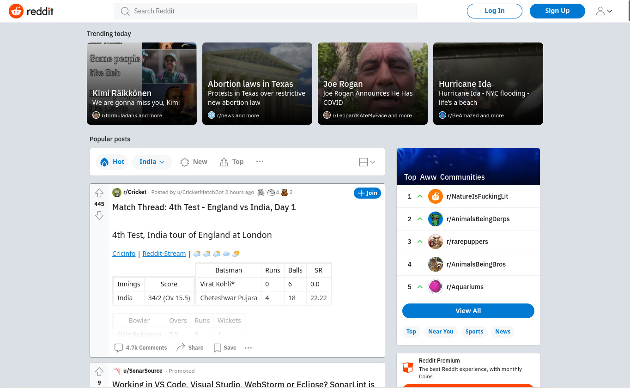Open more options dots on cricket post
Image resolution: width=630 pixels, height=388 pixels.
[248, 348]
